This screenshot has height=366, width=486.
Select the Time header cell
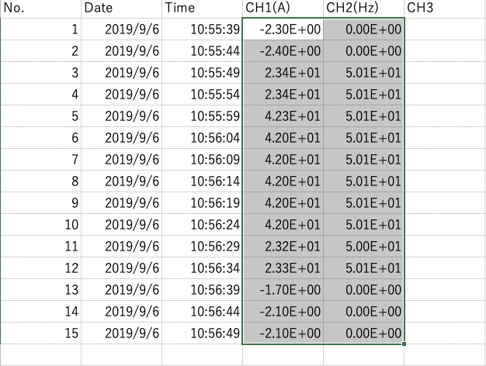[202, 9]
